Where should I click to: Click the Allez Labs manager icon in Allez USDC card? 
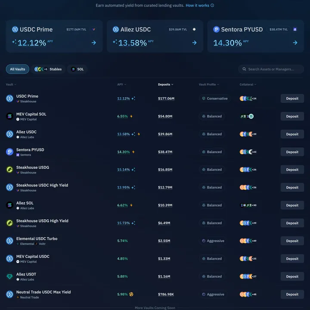pos(194,29)
